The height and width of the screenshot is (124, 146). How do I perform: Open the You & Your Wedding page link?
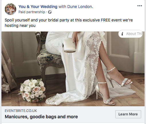38,7
